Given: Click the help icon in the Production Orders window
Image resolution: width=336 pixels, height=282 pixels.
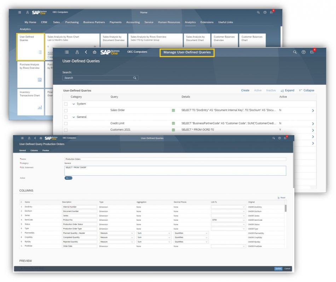Looking at the screenshot, I should 279,138.
